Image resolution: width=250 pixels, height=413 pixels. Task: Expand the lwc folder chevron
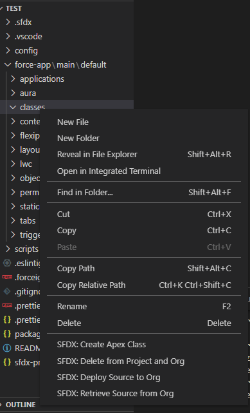pyautogui.click(x=13, y=164)
